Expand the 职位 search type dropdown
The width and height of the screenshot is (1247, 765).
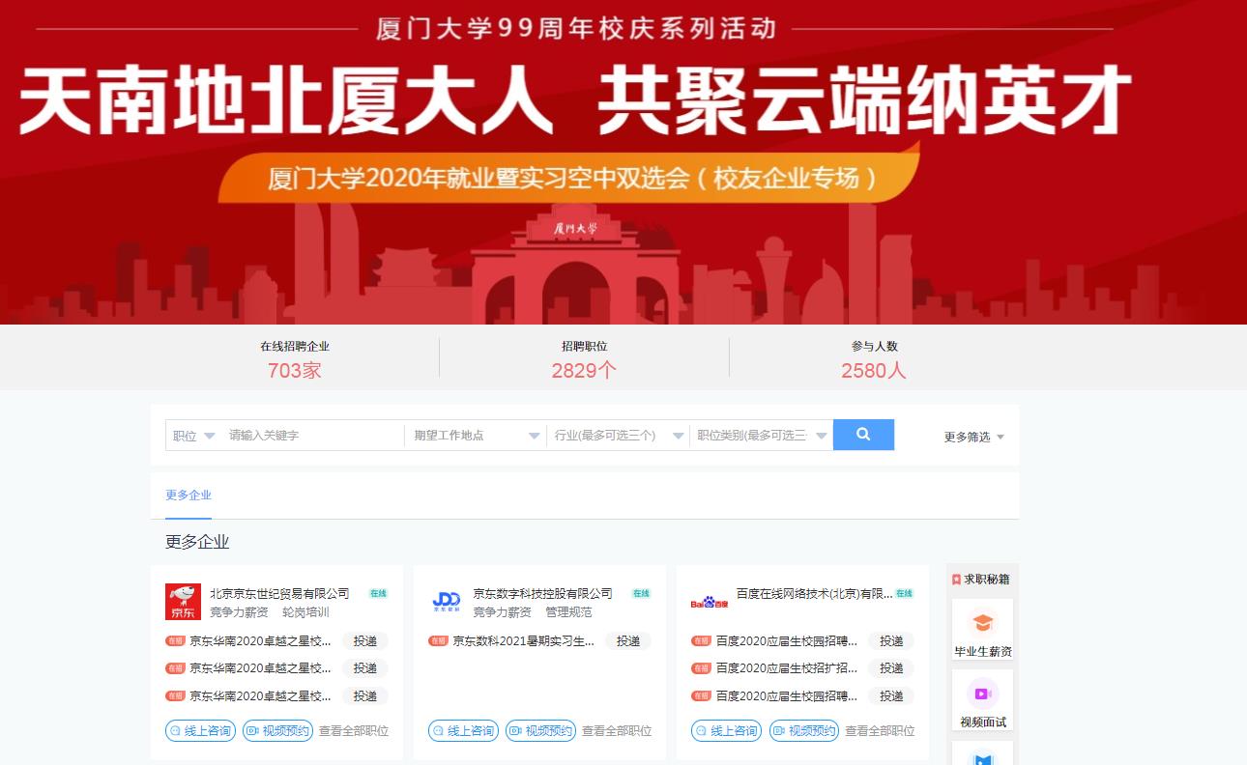point(193,436)
